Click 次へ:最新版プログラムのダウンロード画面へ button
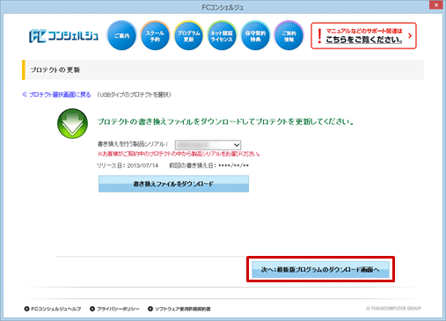Image resolution: width=446 pixels, height=321 pixels. click(320, 269)
